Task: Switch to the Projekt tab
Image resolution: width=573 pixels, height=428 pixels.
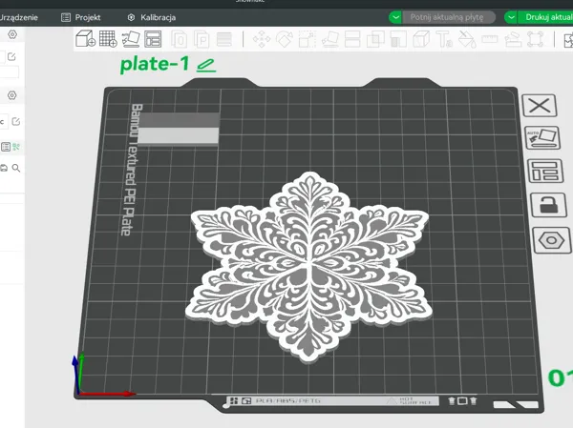Action: [x=81, y=17]
